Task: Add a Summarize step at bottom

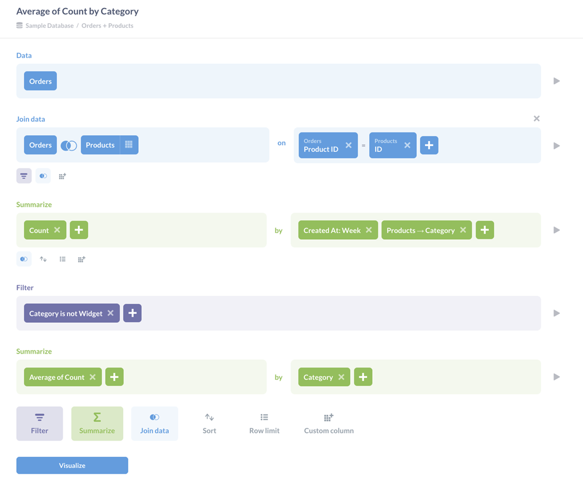Action: [x=97, y=423]
